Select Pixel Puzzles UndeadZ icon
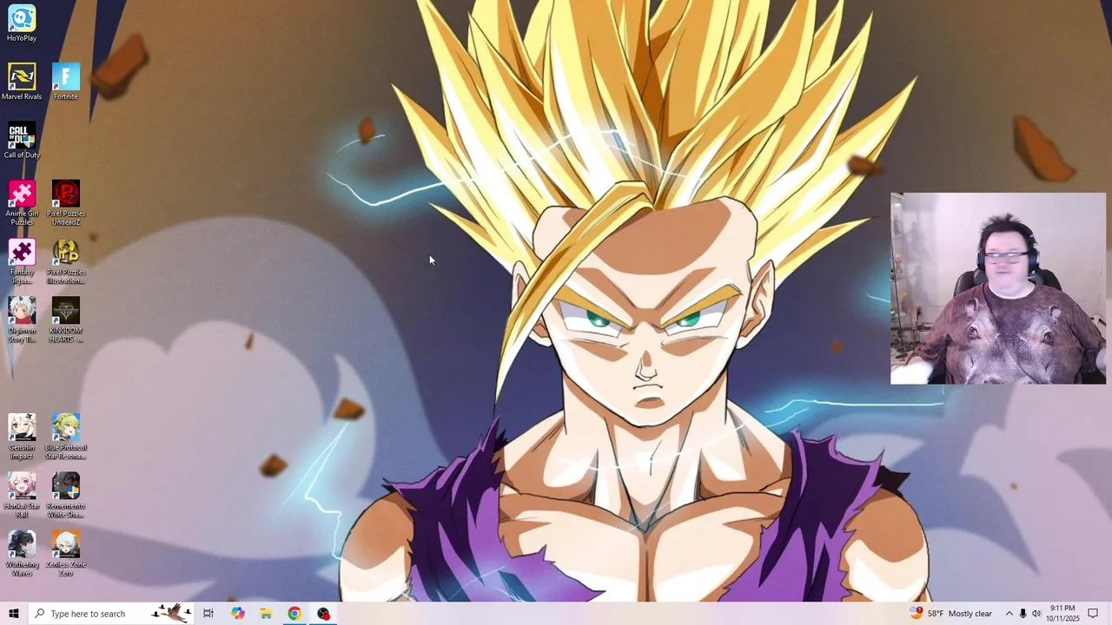Image resolution: width=1112 pixels, height=625 pixels. pyautogui.click(x=65, y=203)
